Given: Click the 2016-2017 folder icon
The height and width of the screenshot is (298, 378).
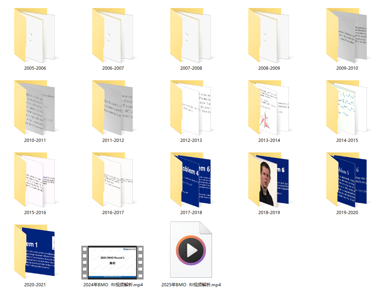Looking at the screenshot, I should (x=113, y=180).
